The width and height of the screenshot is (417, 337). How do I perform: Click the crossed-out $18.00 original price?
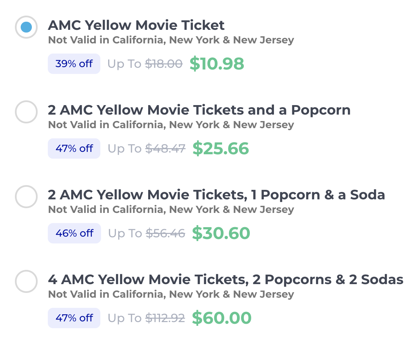coord(164,64)
